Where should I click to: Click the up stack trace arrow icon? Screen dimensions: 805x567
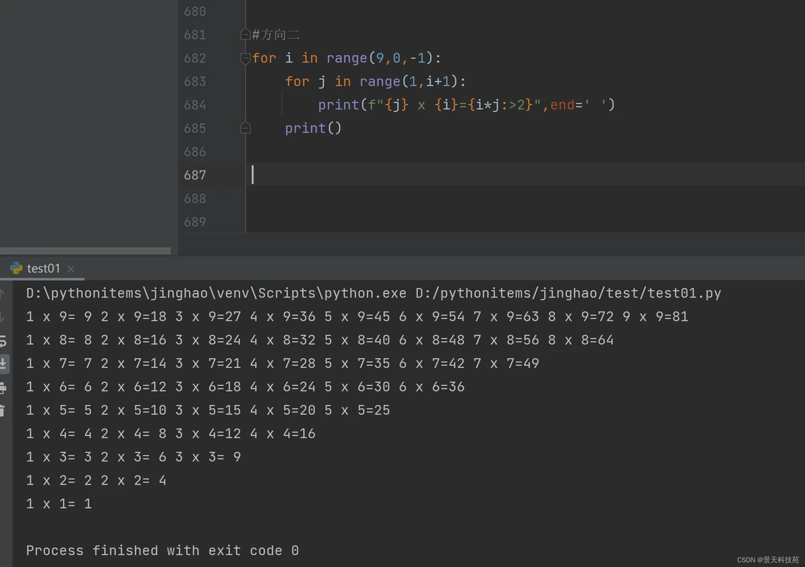[3, 293]
